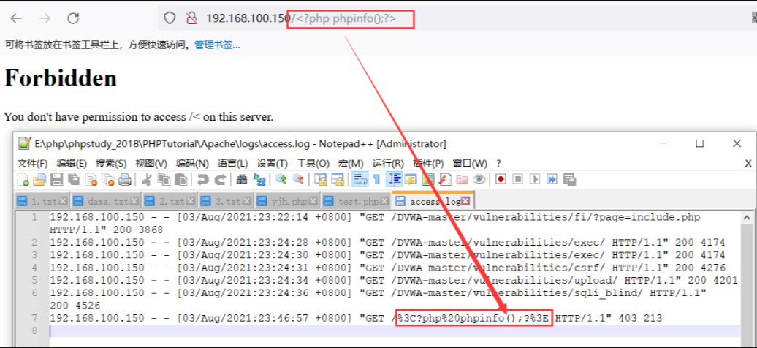Viewport: 757px width, 348px height.
Task: Click the Print icon in Notepad++ toolbar
Action: (x=125, y=179)
